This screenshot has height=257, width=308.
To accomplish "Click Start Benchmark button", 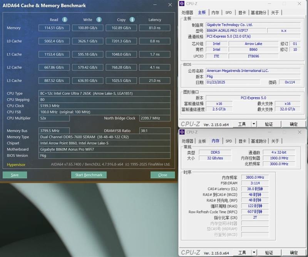I will 89,175.
